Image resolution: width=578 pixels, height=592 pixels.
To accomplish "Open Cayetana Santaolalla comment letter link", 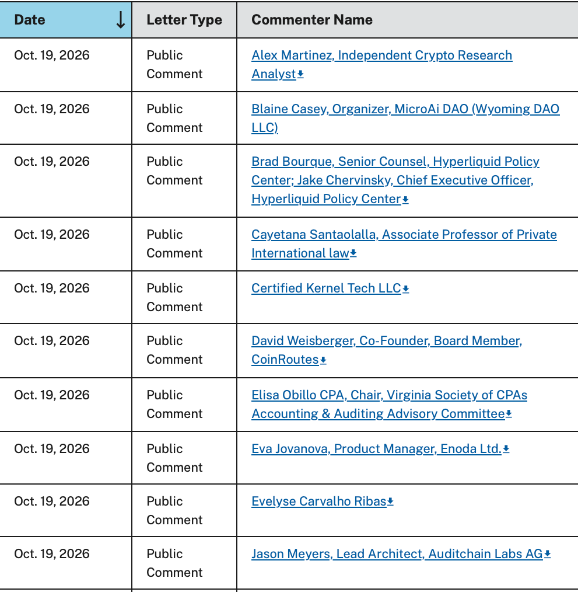I will [404, 243].
